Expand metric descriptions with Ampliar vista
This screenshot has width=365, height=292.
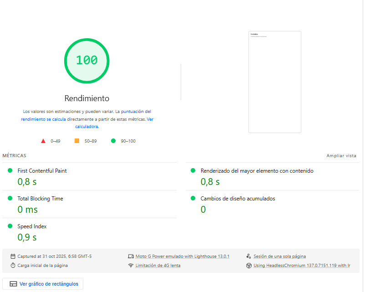(341, 156)
